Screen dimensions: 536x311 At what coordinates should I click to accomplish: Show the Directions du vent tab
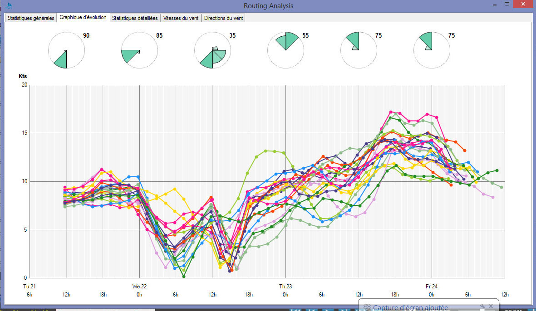[223, 18]
